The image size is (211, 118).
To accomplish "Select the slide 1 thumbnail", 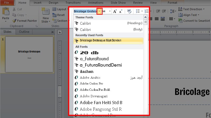I will coord(29,55).
